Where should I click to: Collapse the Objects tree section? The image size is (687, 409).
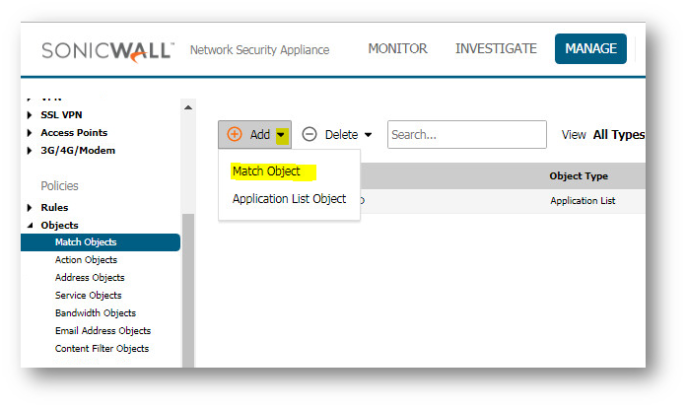click(31, 226)
